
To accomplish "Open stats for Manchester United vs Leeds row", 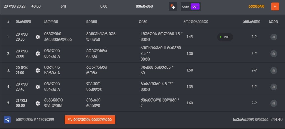I will (274, 37).
